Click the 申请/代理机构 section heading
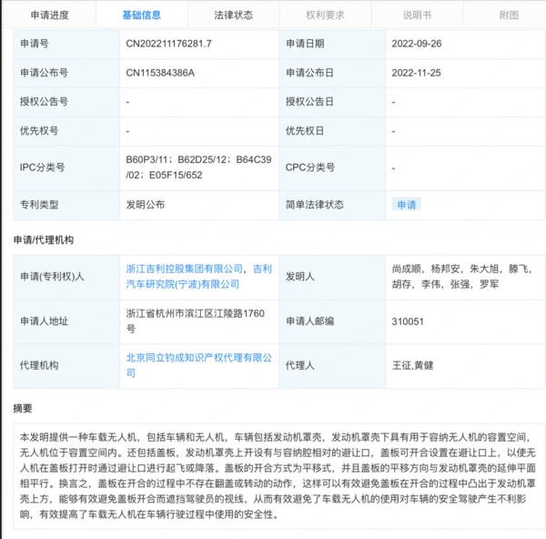This screenshot has height=539, width=546. [44, 240]
